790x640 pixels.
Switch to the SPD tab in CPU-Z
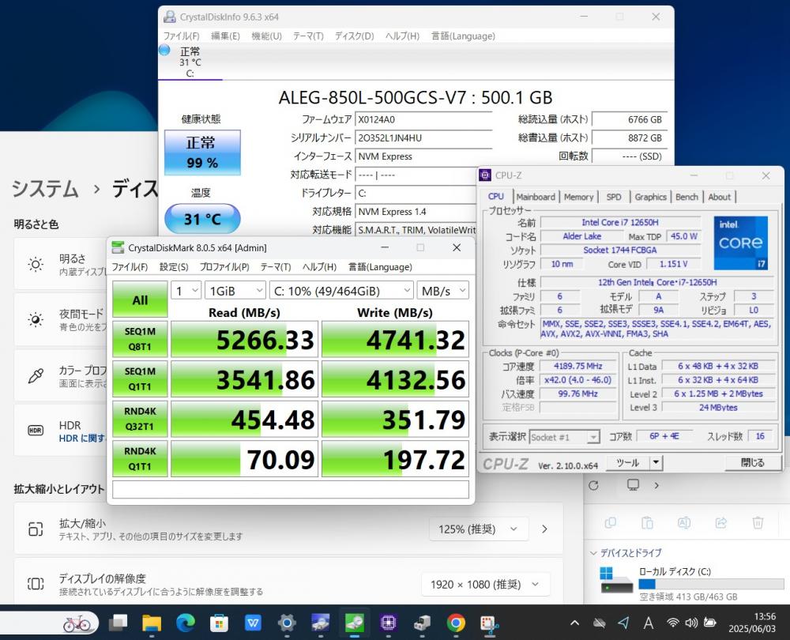614,197
